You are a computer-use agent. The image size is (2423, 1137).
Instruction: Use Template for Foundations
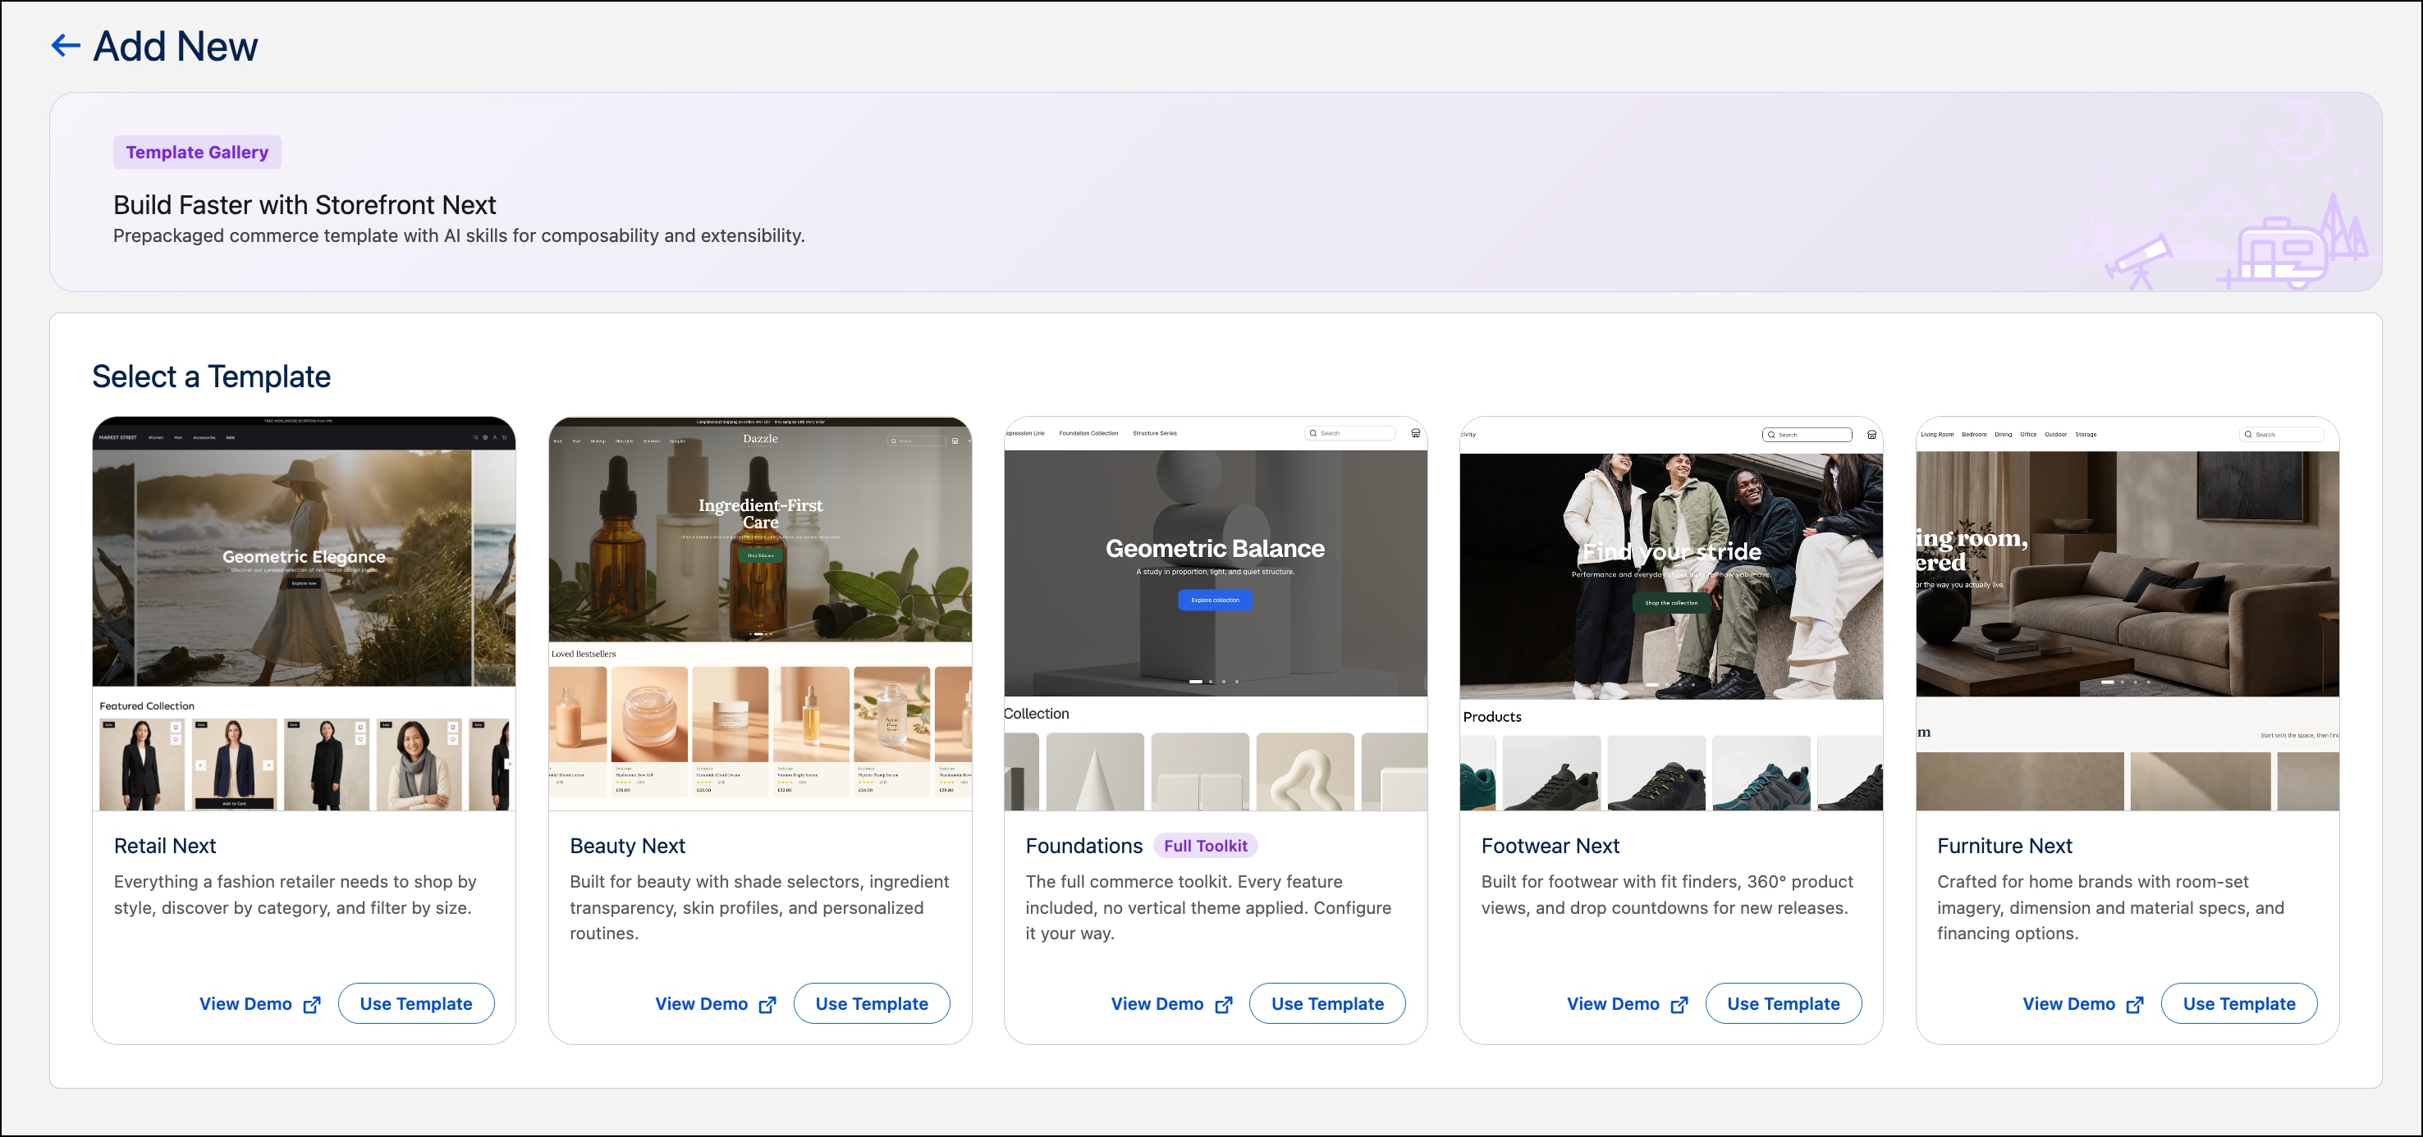tap(1327, 1003)
